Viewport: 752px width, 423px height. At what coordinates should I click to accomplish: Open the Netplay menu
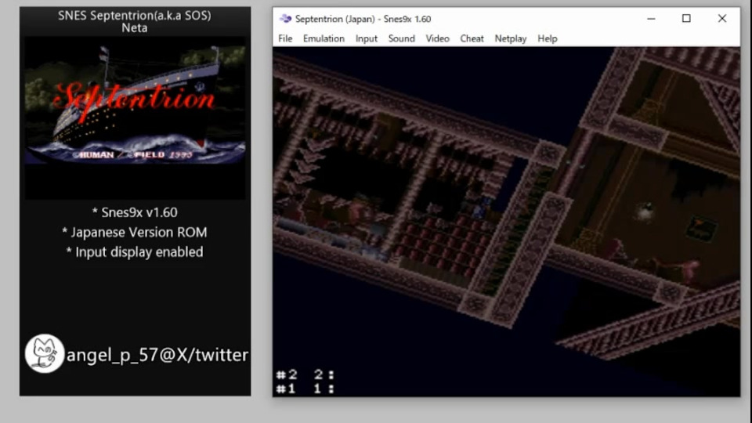[x=510, y=38]
